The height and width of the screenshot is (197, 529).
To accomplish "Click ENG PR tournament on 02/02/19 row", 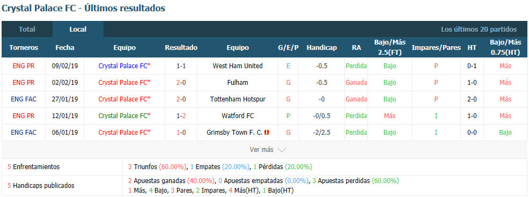I will pos(24,82).
